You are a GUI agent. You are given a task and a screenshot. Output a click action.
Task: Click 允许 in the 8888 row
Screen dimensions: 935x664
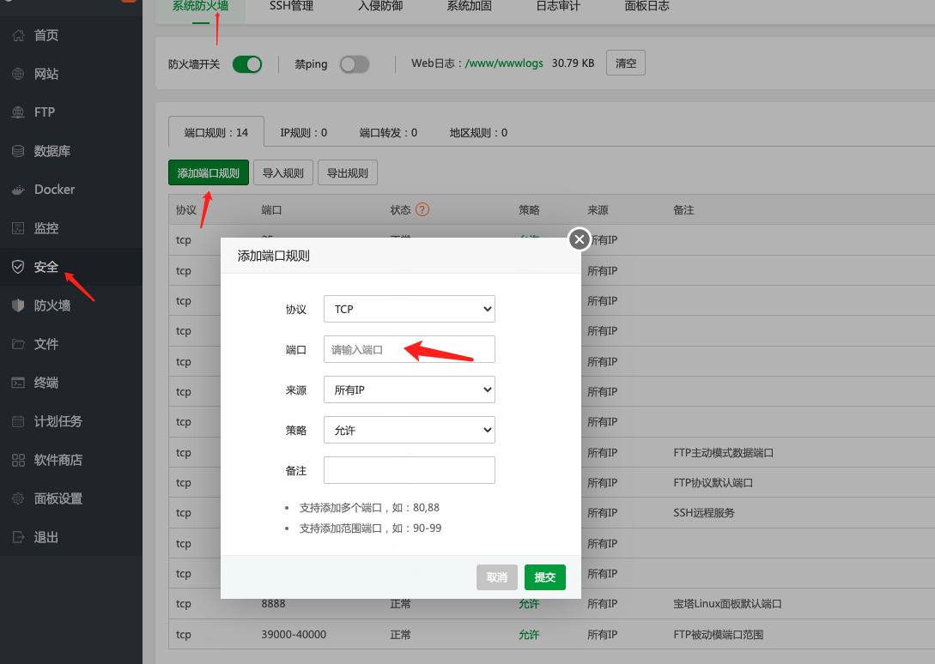(529, 604)
